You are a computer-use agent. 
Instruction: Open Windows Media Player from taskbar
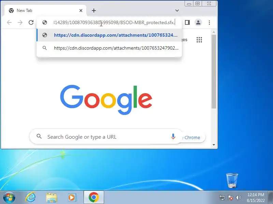tap(72, 198)
